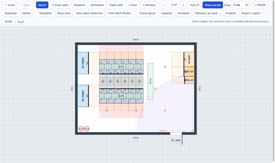Select the PDU-01 unit
The image size is (275, 163).
[189, 80]
